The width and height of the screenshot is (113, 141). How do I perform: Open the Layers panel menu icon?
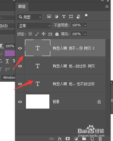point(107,7)
